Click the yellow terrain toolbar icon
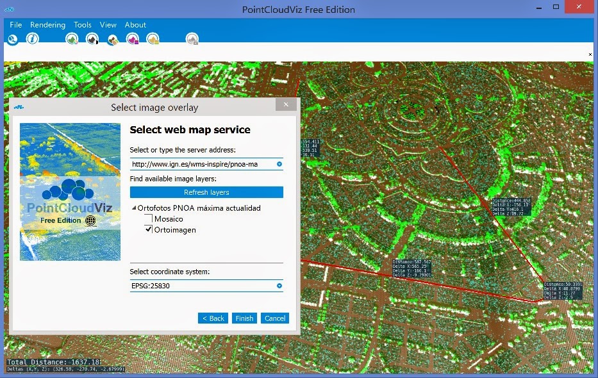Viewport: 598px width, 378px height. (153, 38)
